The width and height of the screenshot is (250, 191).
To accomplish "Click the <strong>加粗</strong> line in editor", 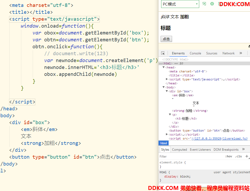I will [x=51, y=143].
